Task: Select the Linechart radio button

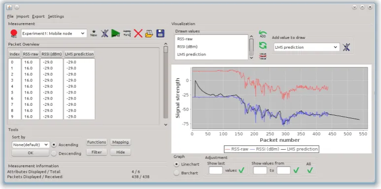Action: tap(176, 164)
